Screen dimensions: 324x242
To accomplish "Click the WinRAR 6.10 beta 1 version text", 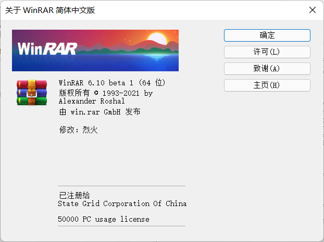I will [x=112, y=83].
